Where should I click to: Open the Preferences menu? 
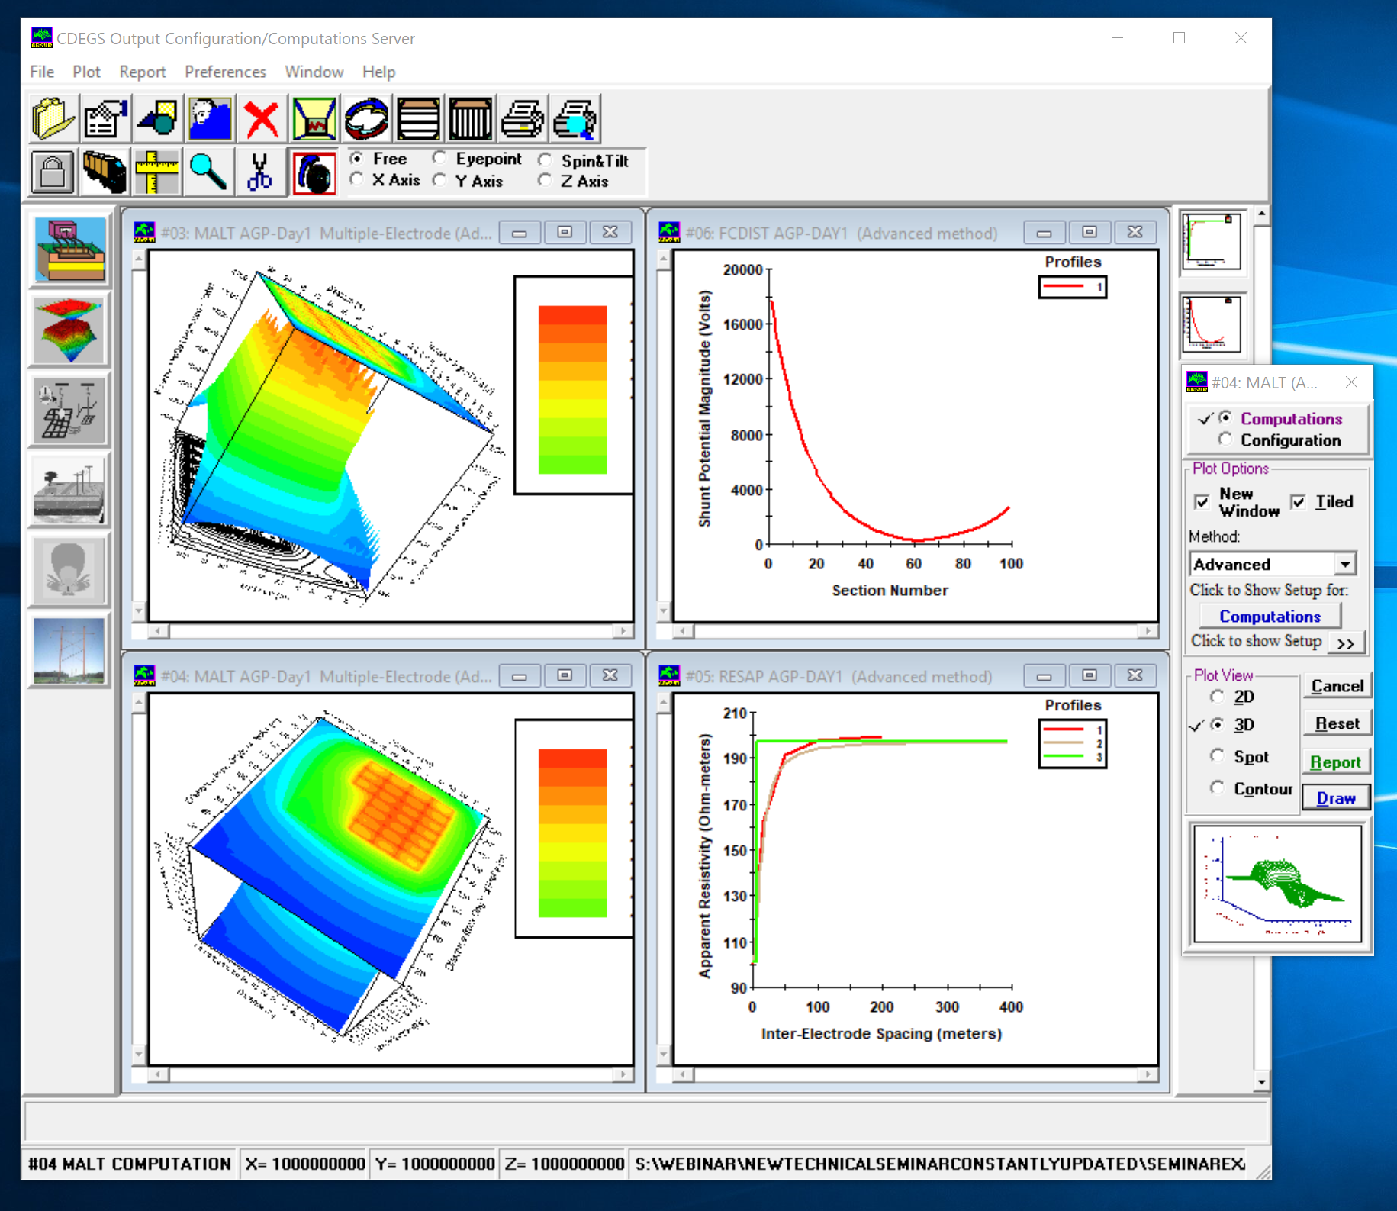[x=225, y=72]
